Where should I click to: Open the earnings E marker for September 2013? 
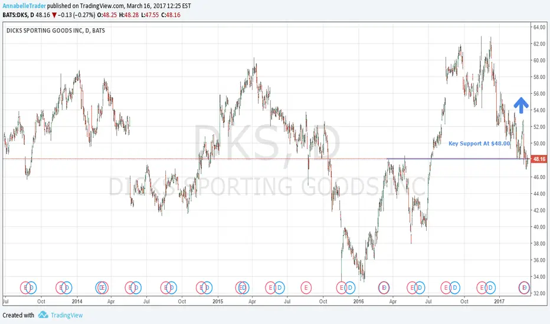tap(25, 287)
